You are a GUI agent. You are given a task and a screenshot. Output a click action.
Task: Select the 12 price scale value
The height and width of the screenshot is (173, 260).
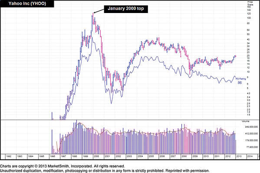tap(248, 68)
